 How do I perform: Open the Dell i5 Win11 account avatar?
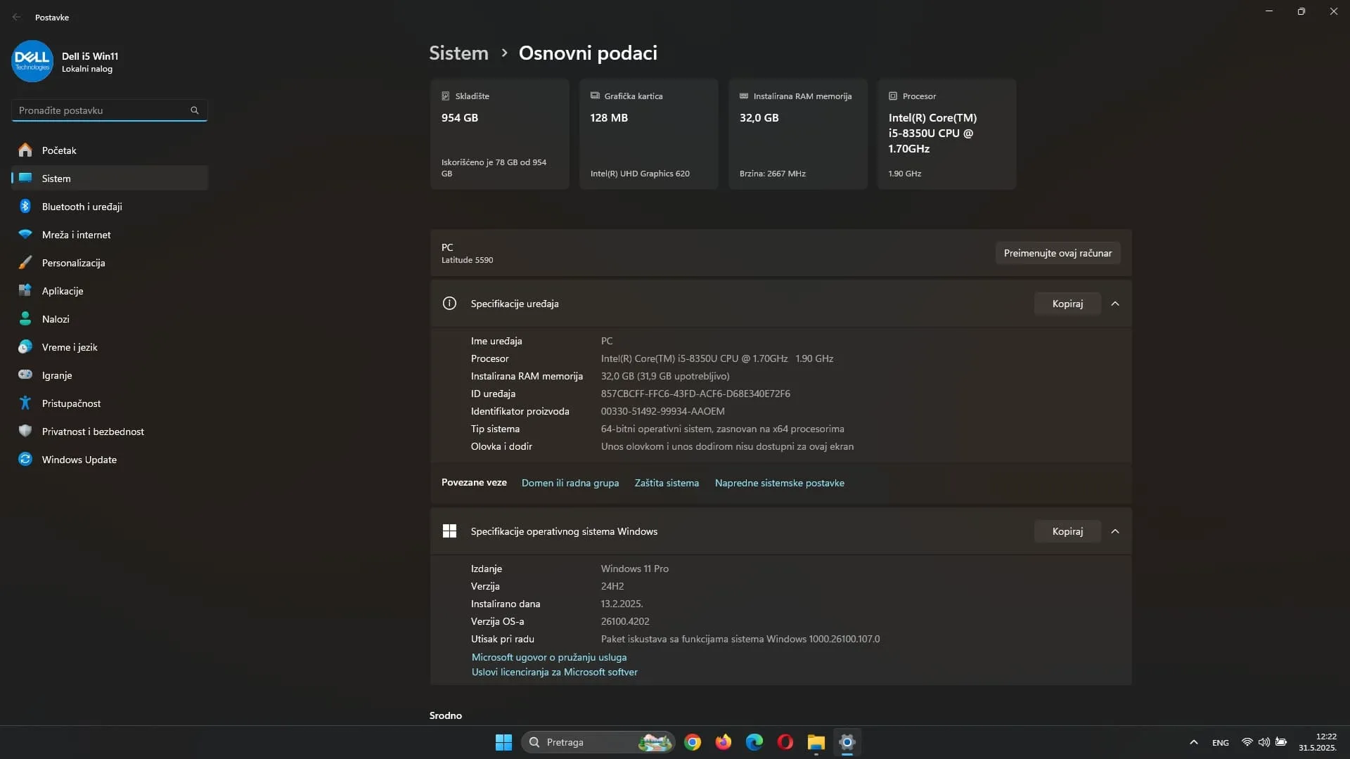coord(32,61)
